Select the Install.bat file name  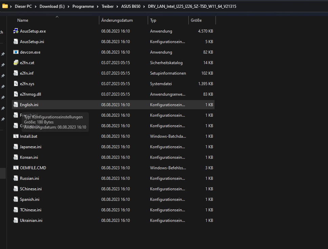pos(29,136)
